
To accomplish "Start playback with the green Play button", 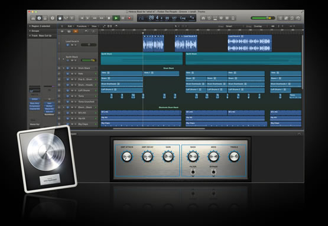I will tap(116, 18).
